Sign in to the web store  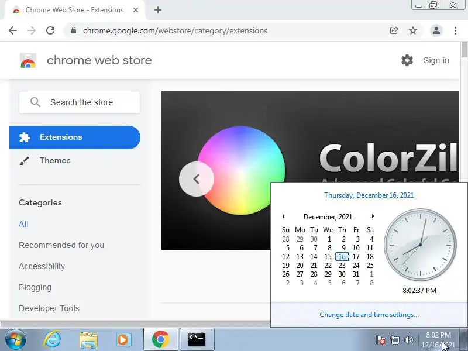point(436,60)
